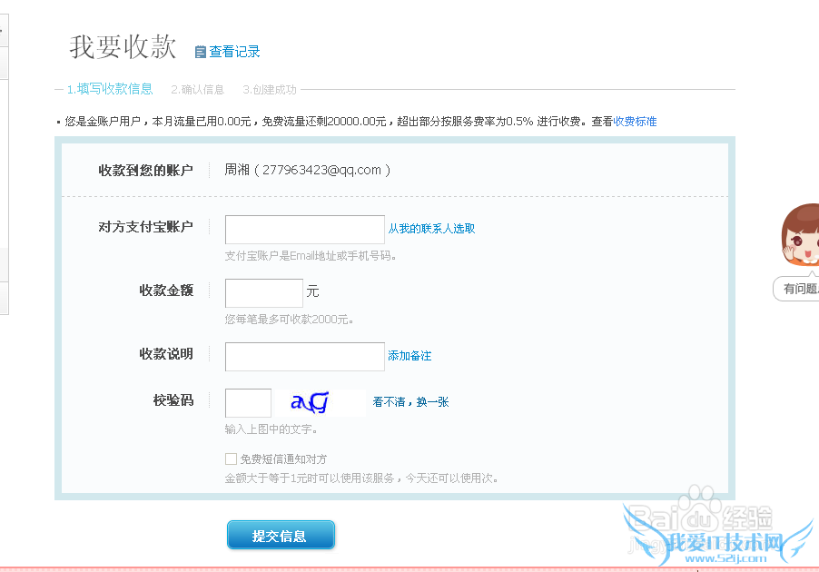Click the captcha image to refresh

pyautogui.click(x=321, y=403)
